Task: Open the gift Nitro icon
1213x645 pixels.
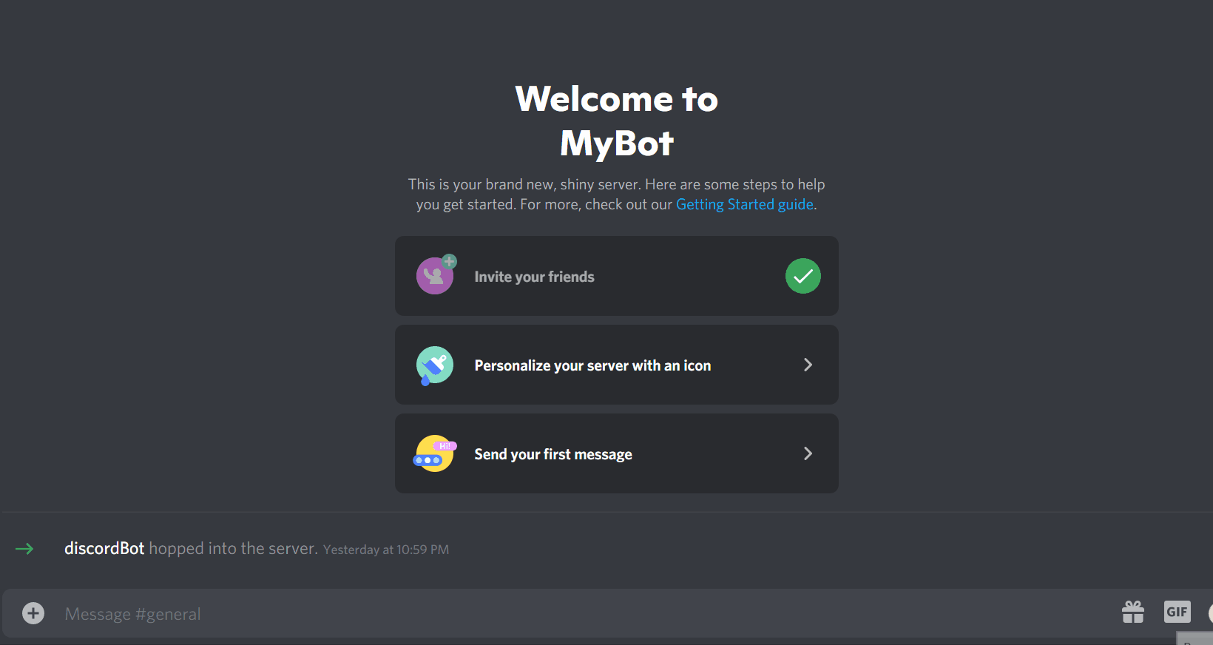Action: pos(1133,612)
